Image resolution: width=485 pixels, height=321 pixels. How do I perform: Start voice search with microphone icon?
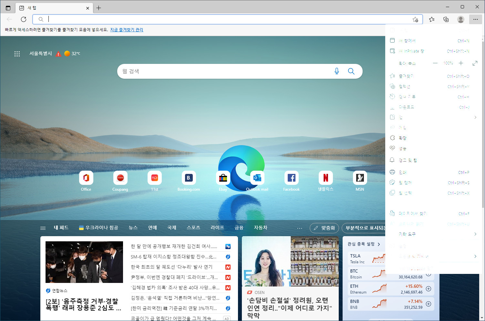[x=337, y=71]
